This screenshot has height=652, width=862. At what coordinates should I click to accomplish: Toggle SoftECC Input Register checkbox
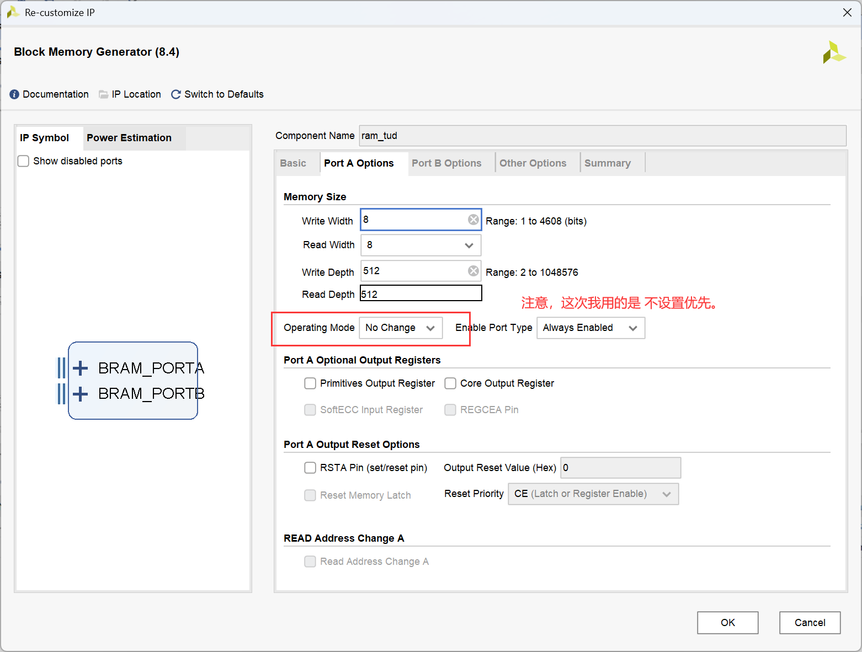pos(310,410)
